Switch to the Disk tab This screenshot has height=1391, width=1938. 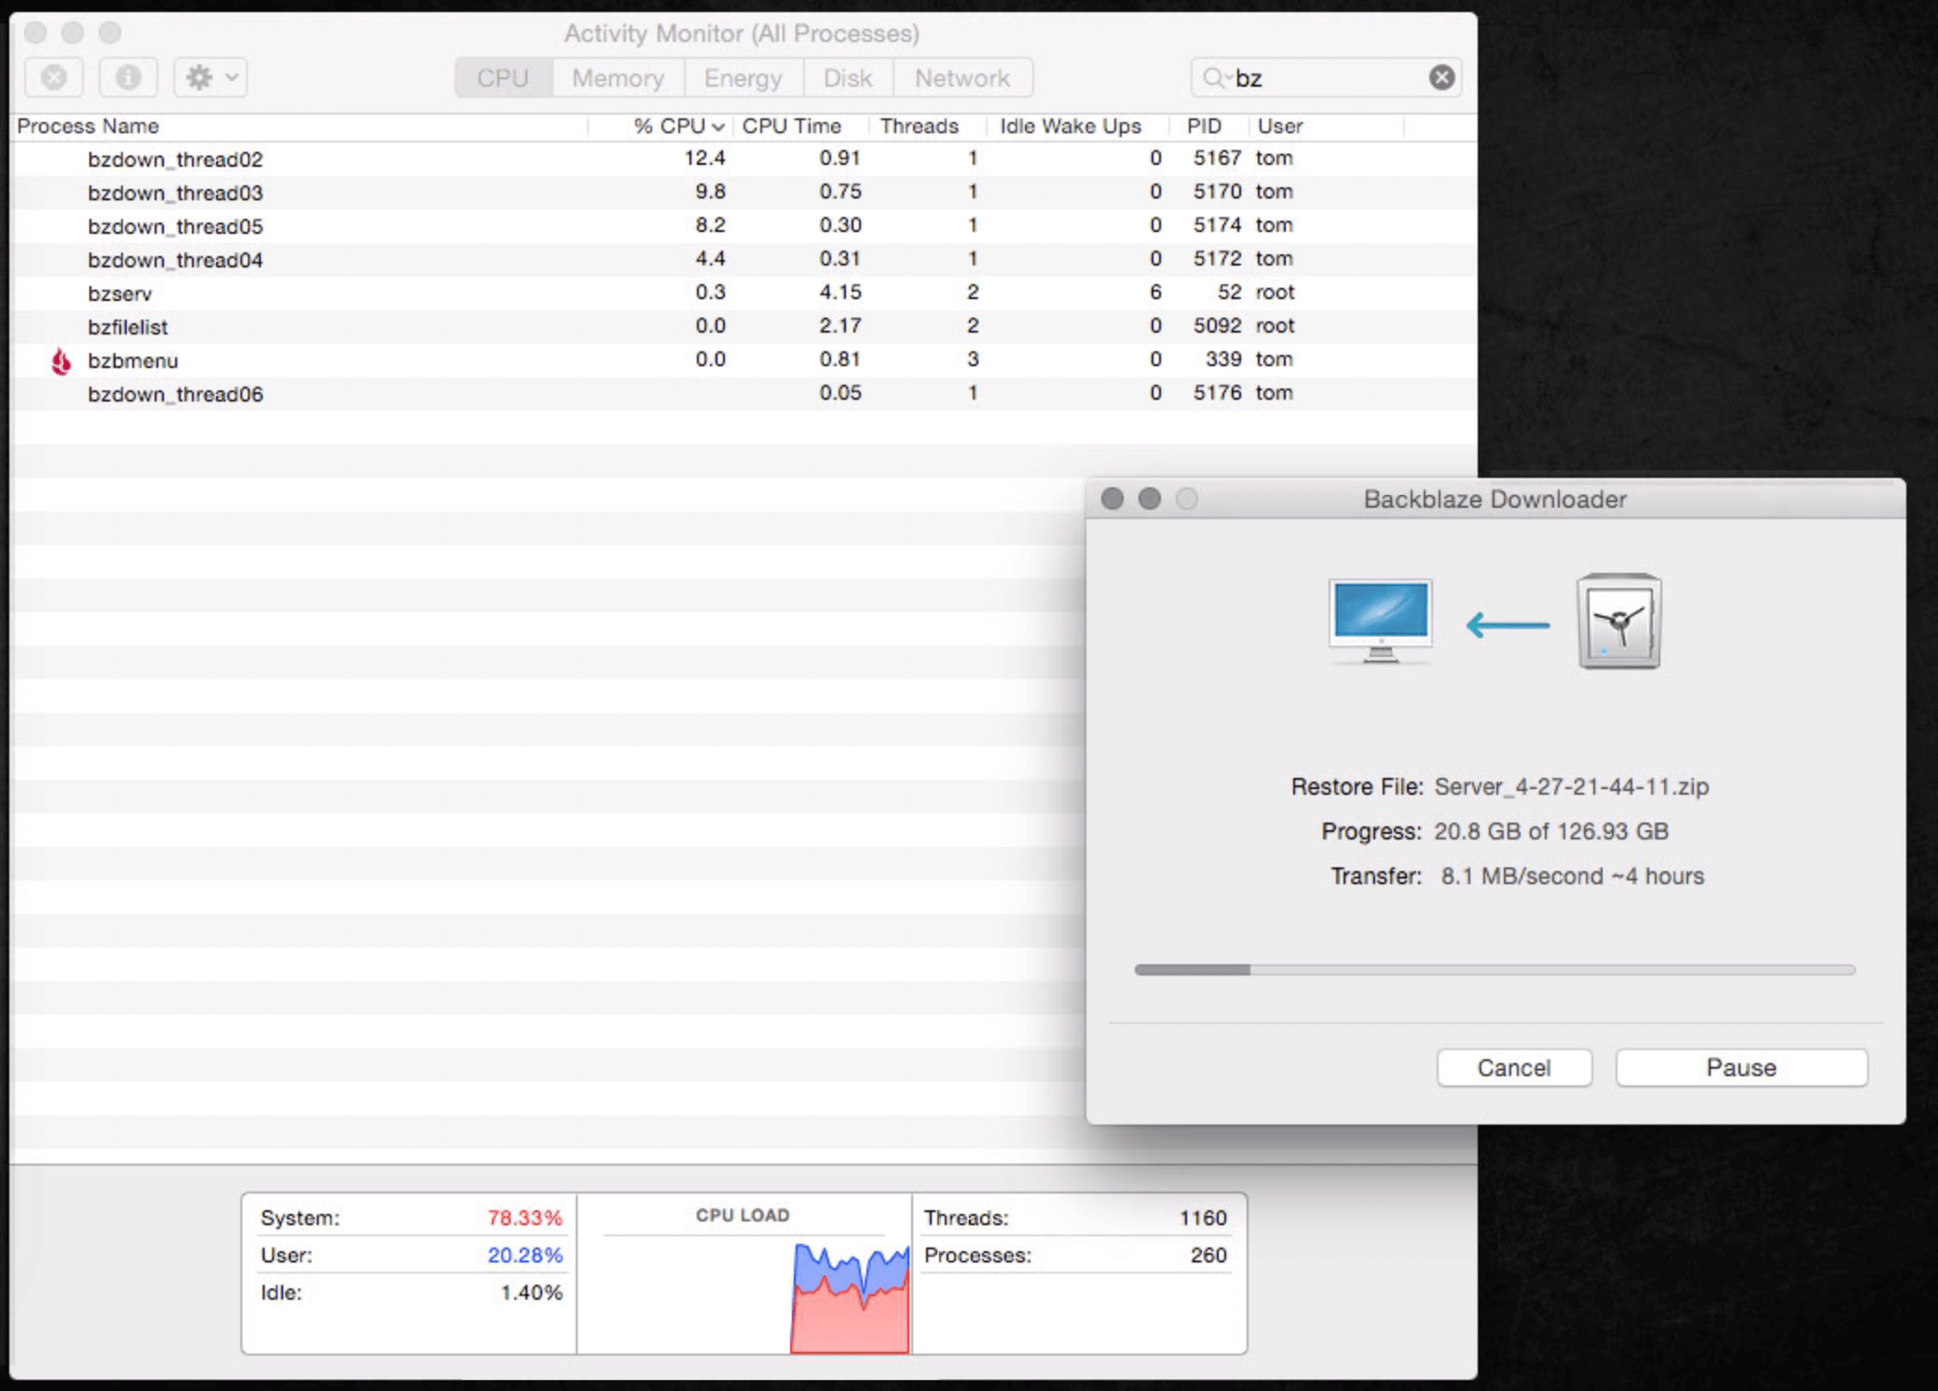click(847, 77)
